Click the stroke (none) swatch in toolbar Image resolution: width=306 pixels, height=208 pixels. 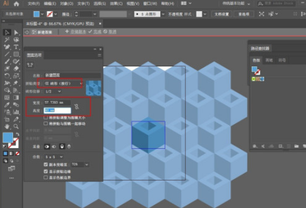click(x=14, y=143)
